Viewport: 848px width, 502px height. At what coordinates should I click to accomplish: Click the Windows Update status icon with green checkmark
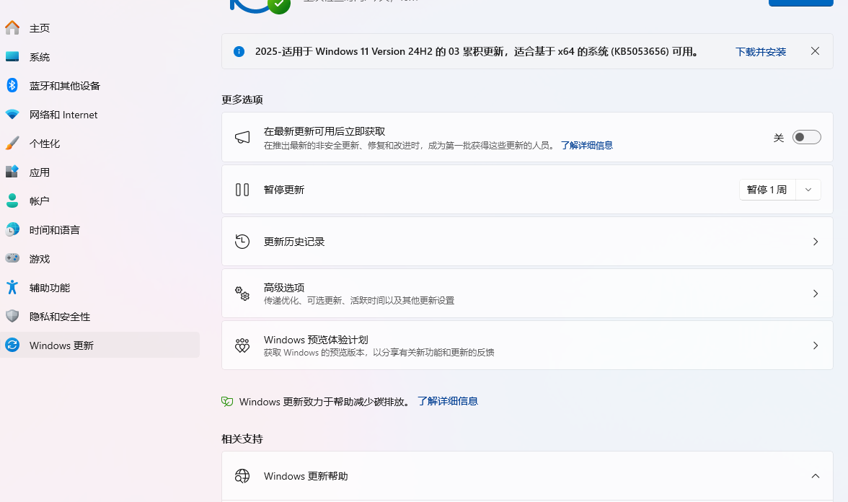(260, 6)
